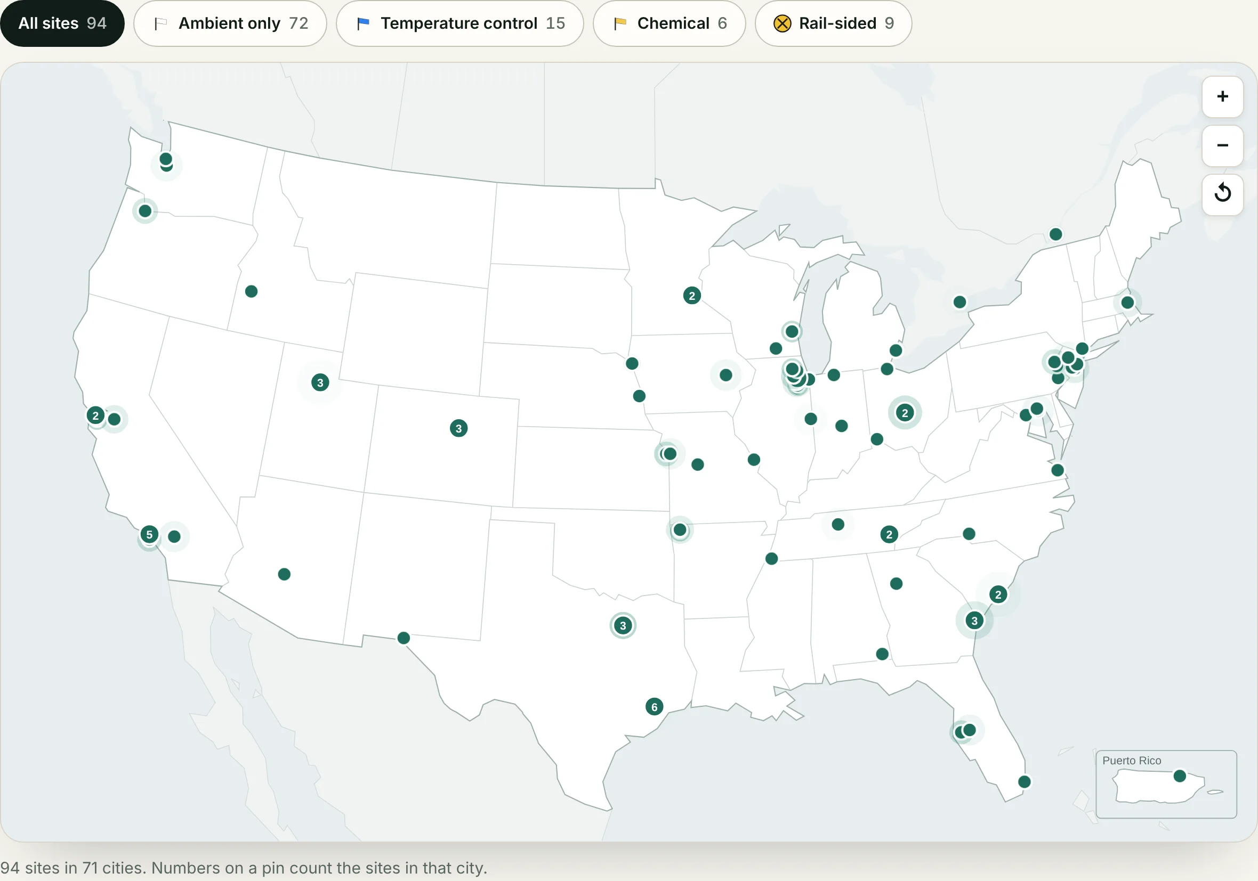This screenshot has height=881, width=1258.
Task: Filter map by Temperature control
Action: pos(459,23)
